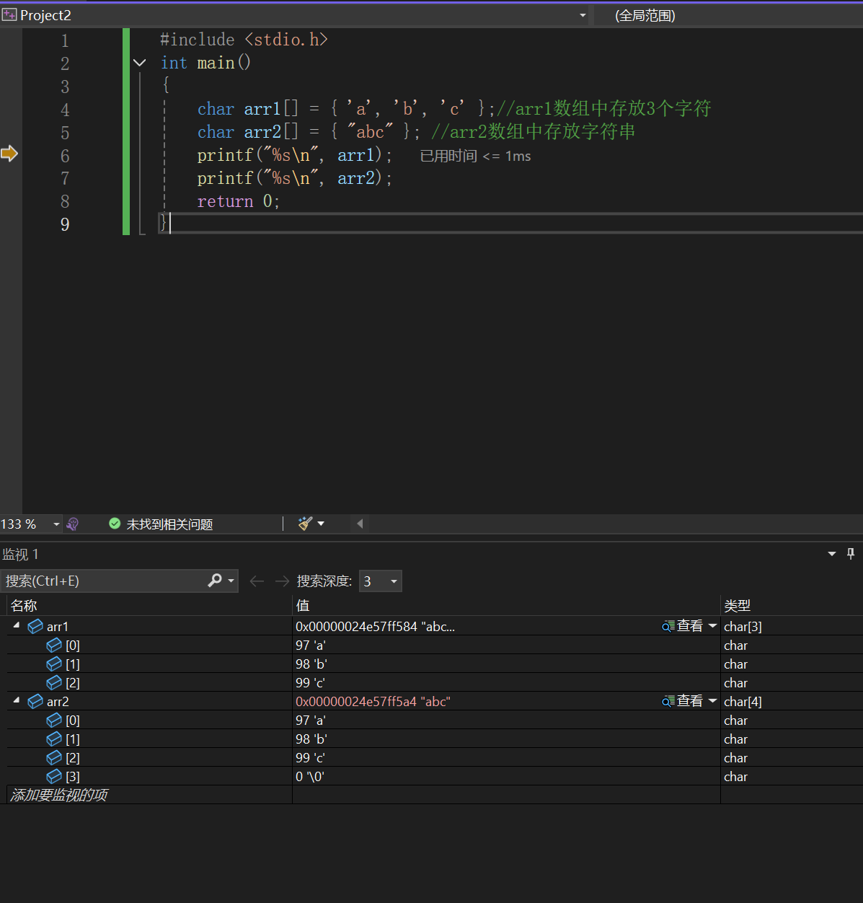This screenshot has height=903, width=863.
Task: Click the return 0; statement
Action: pyautogui.click(x=238, y=201)
